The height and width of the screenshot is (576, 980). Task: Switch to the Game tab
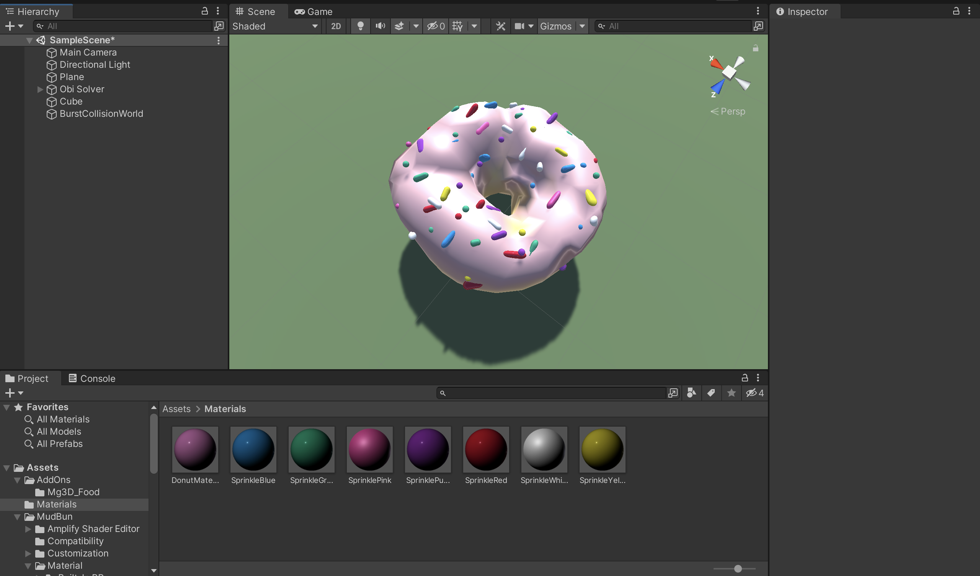314,11
